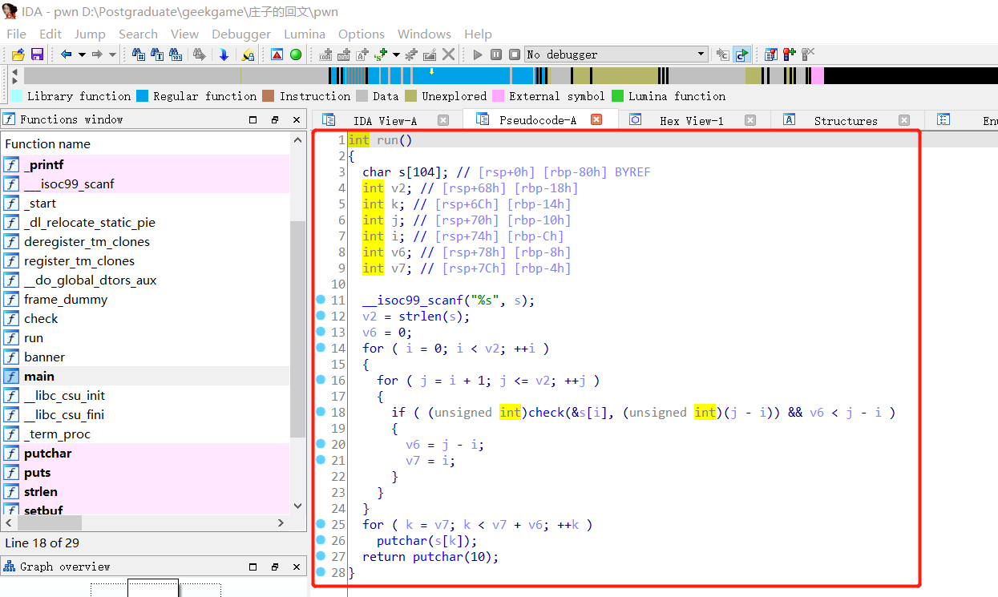Viewport: 998px width, 597px height.
Task: Switch to the IDA View-A tab
Action: 385,120
